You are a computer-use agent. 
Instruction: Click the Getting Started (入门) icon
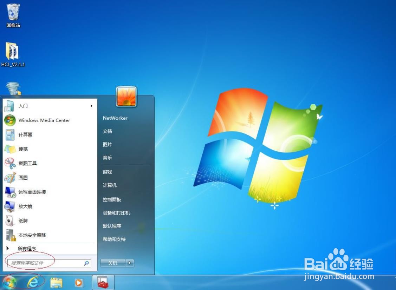[x=9, y=106]
